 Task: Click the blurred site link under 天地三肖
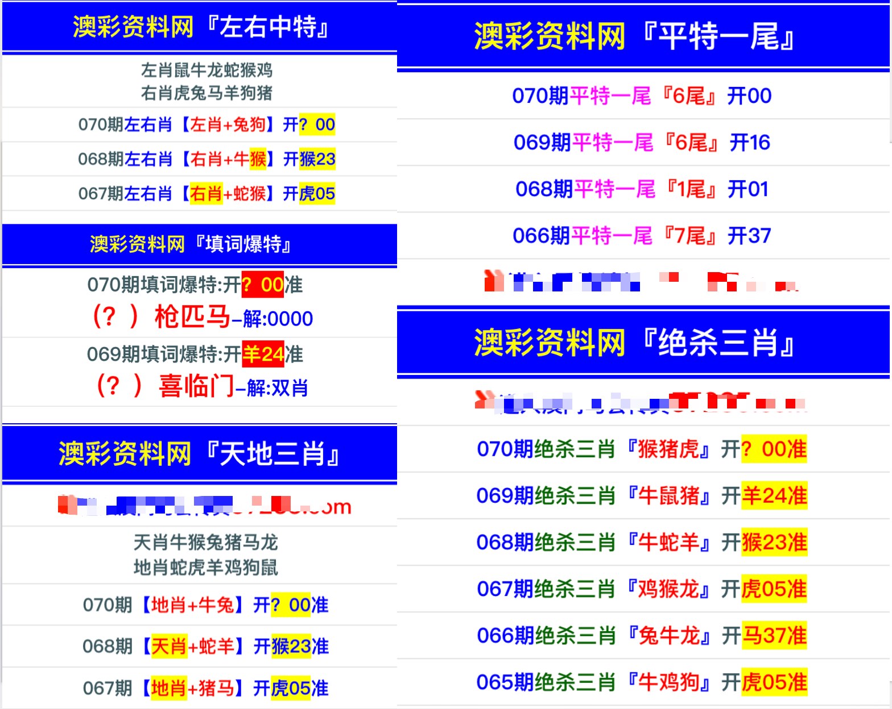coord(205,505)
